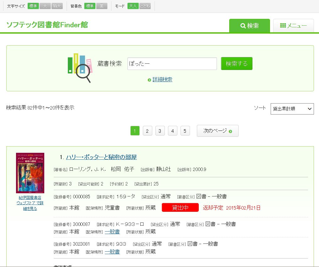This screenshot has height=267, width=319.
Task: Open the grid Menu tab
Action: pyautogui.click(x=293, y=26)
